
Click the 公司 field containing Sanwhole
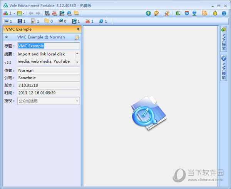[49, 78]
